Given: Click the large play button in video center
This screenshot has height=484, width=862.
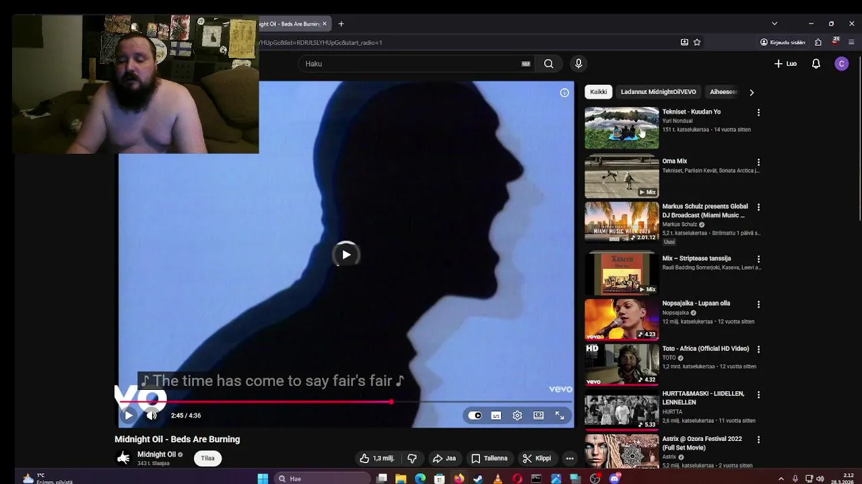Looking at the screenshot, I should (x=346, y=255).
